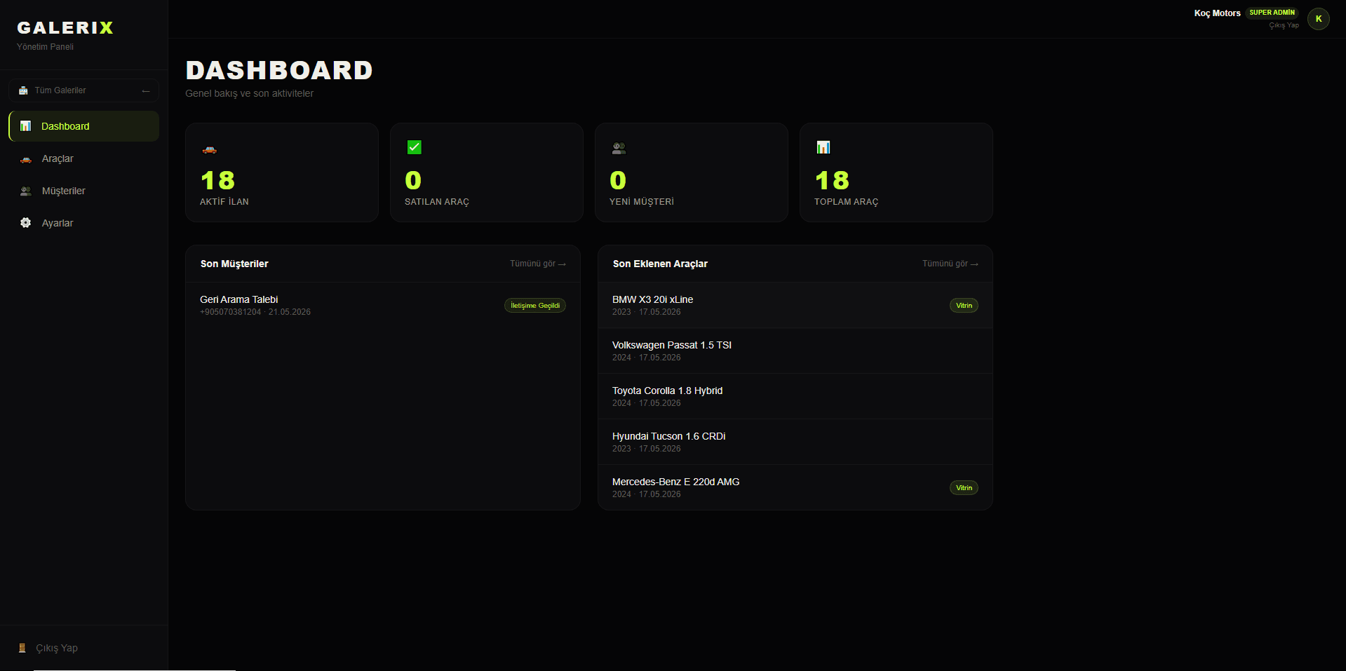The height and width of the screenshot is (671, 1346).
Task: Click the bar chart icon on Toplam Araç card
Action: (823, 147)
